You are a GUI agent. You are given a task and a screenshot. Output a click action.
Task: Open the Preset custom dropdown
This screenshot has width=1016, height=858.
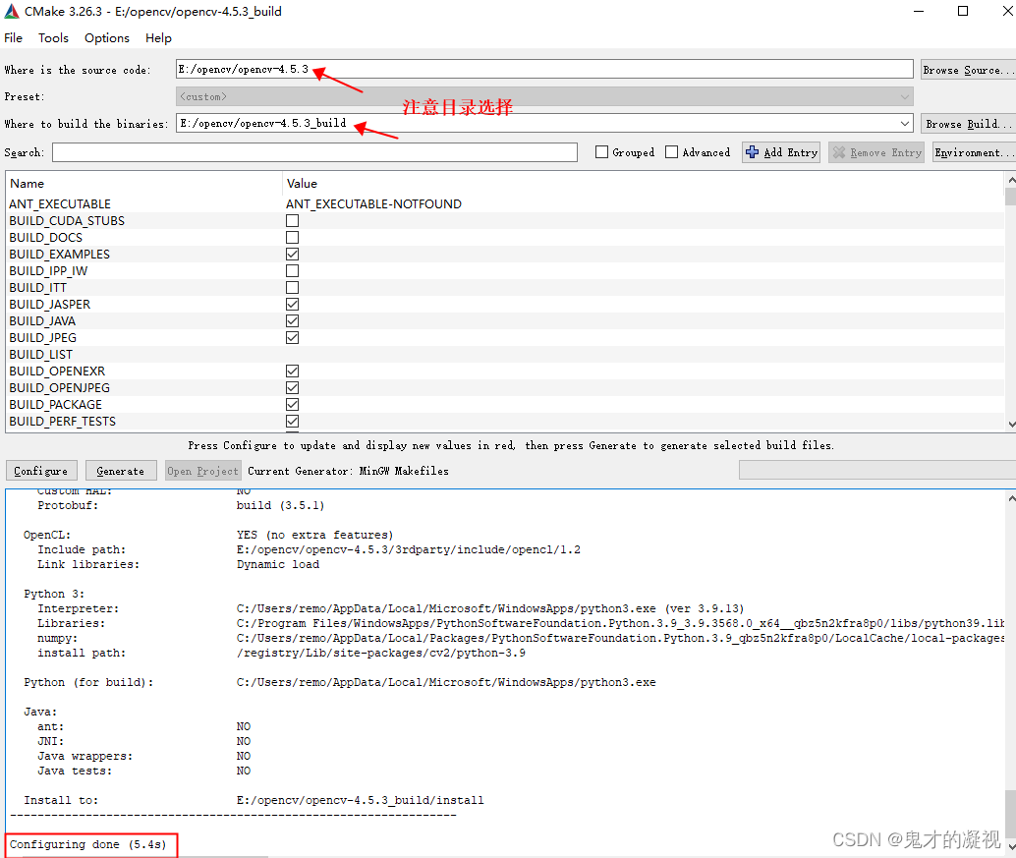[x=544, y=96]
